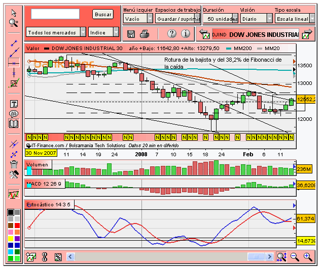Open the Escala lineal dropdown
The image size is (321, 268).
coord(295,19)
